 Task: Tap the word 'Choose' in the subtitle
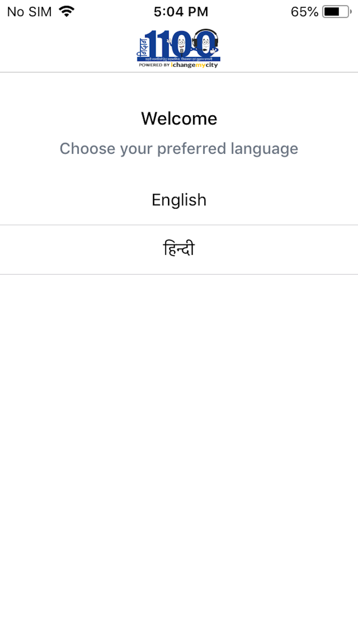point(88,149)
